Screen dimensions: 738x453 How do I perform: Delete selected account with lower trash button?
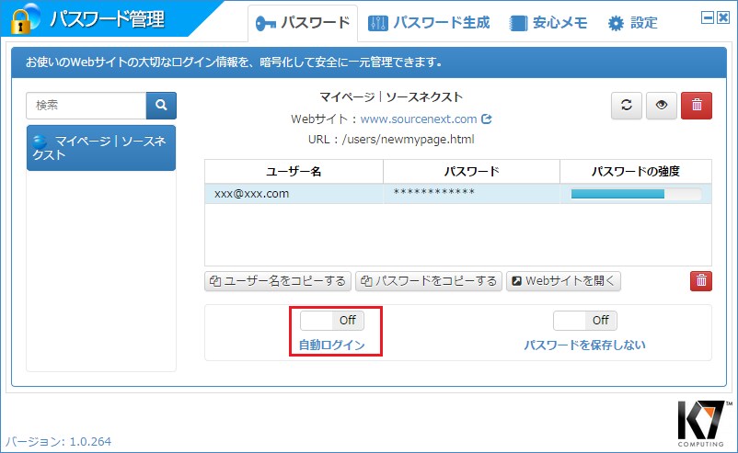pos(701,281)
